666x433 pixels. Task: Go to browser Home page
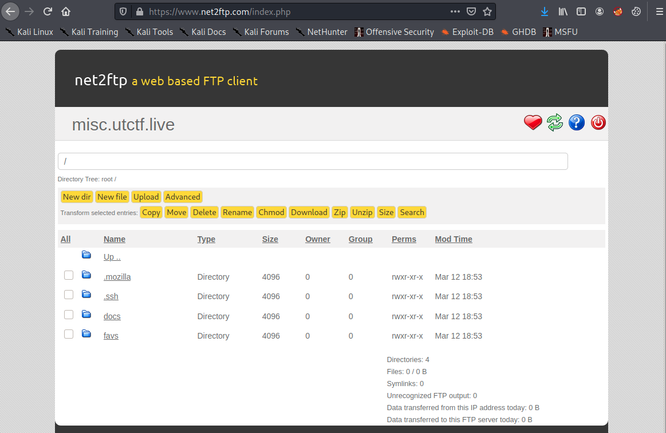[x=66, y=11]
